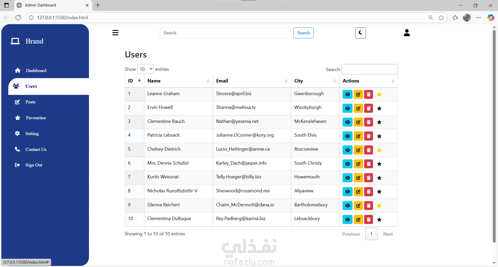Image resolution: width=498 pixels, height=267 pixels.
Task: Edit Ervin Howell's user record
Action: pos(358,108)
